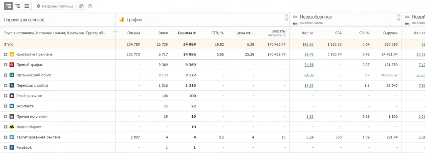Open the 34.56 link for Прямой трафик
This screenshot has height=153, width=425.
309,65
